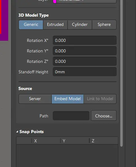Click the Standoff Height field
Image resolution: width=136 pixels, height=167 pixels.
click(x=85, y=72)
